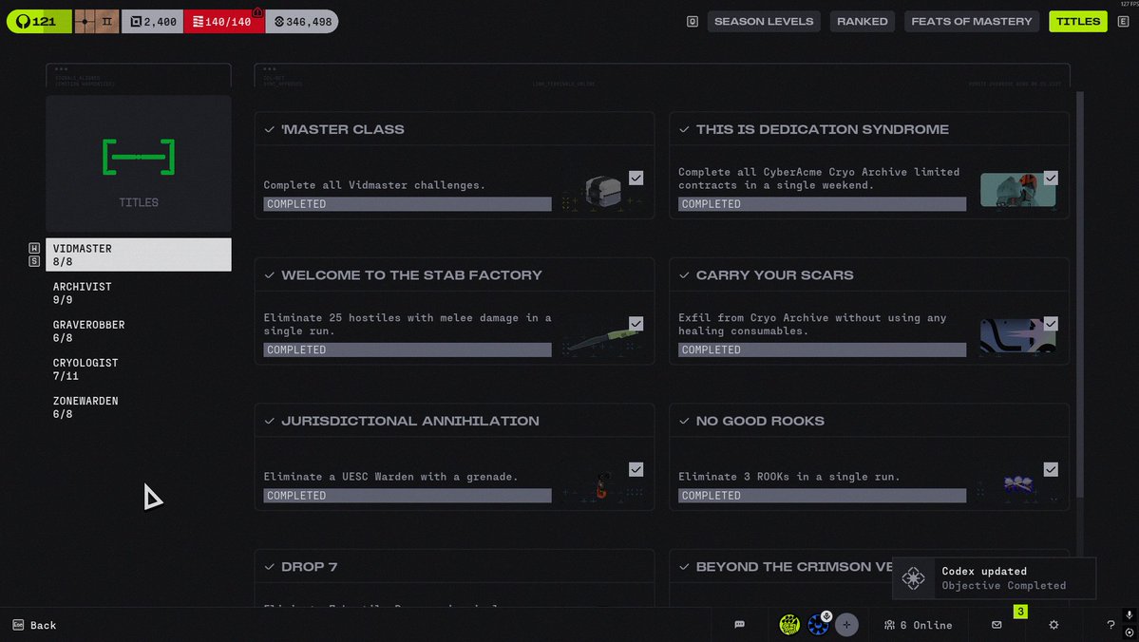Toggle This Is Dedication Syndrome checkbox
This screenshot has width=1139, height=642.
[1051, 178]
